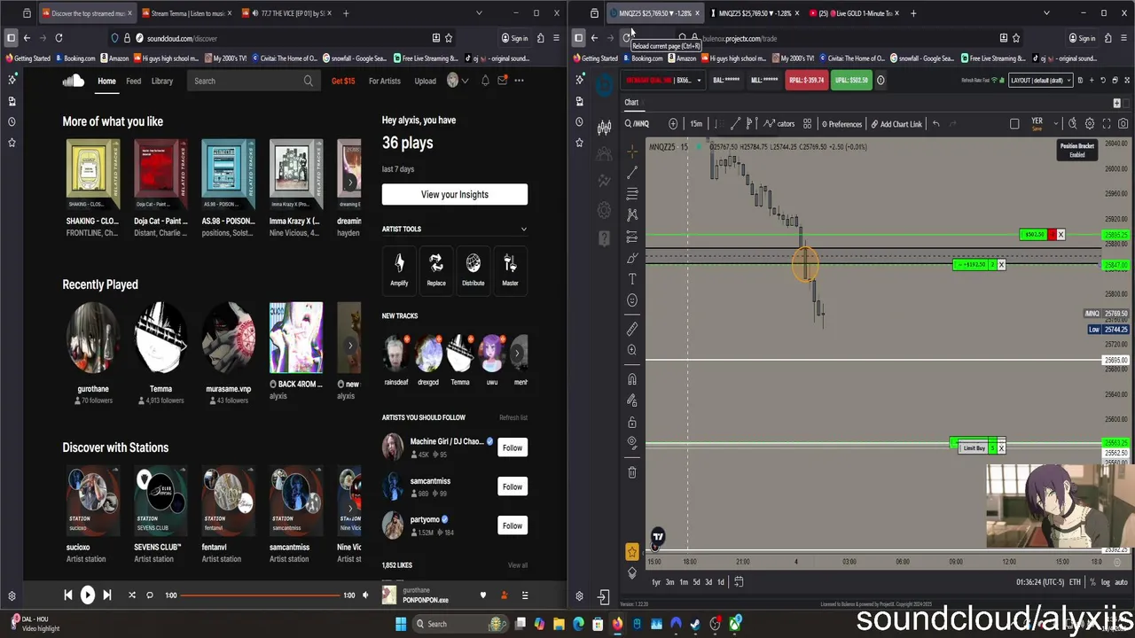1135x638 pixels.
Task: Toggle lock all drawings
Action: [632, 422]
